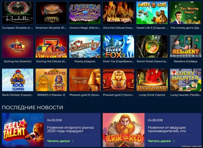Select the Rock Climber game tile
The height and width of the screenshot is (148, 203).
pos(18,80)
